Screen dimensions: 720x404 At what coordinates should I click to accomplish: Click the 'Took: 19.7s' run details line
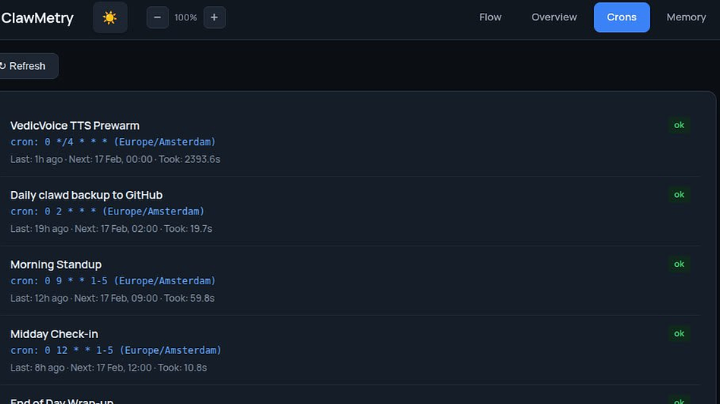point(111,229)
